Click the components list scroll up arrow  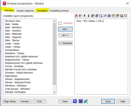point(54,21)
